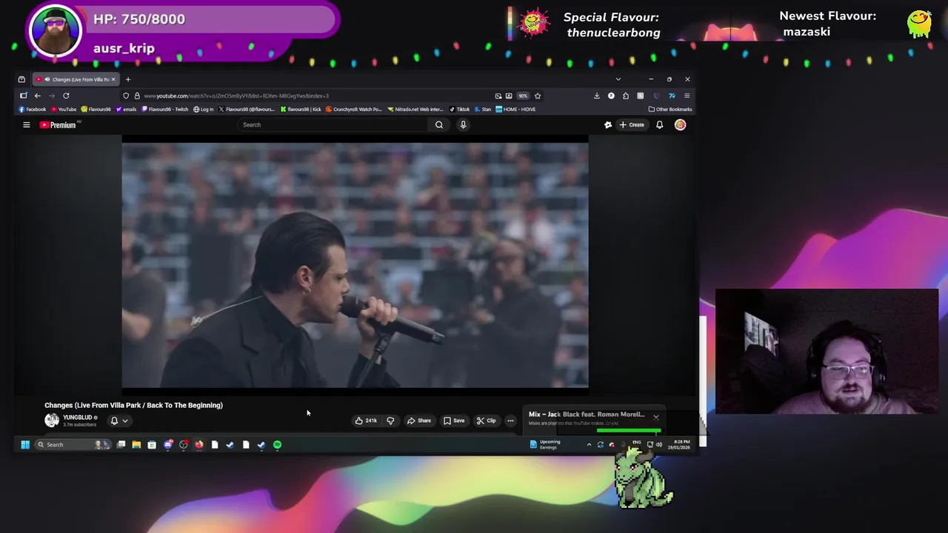Viewport: 948px width, 533px height.
Task: Reload the YouTube page
Action: (x=66, y=95)
